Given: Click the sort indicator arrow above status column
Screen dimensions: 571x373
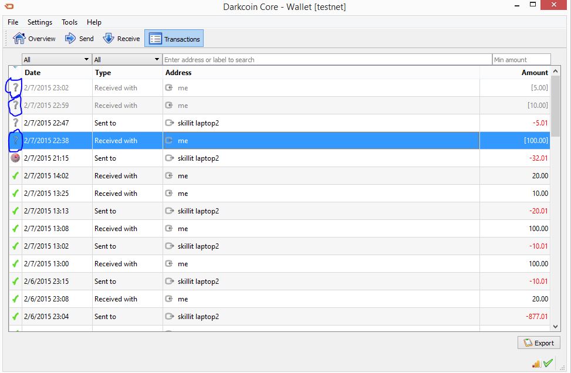Looking at the screenshot, I should [15, 67].
